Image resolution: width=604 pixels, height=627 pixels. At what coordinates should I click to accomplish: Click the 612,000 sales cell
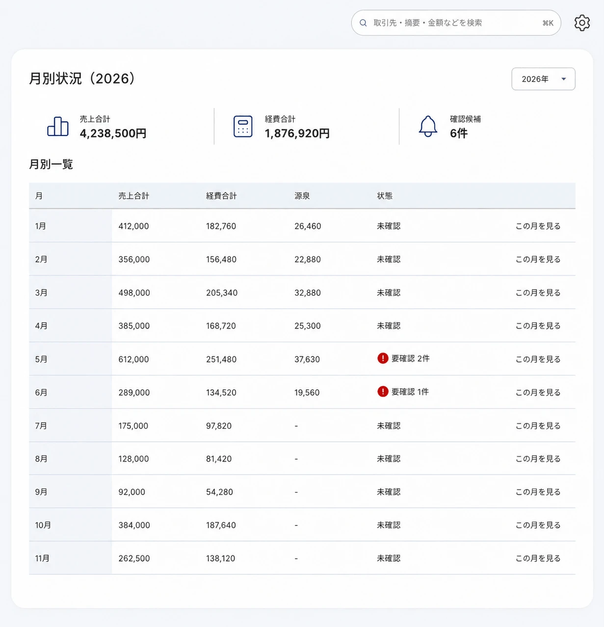(133, 359)
